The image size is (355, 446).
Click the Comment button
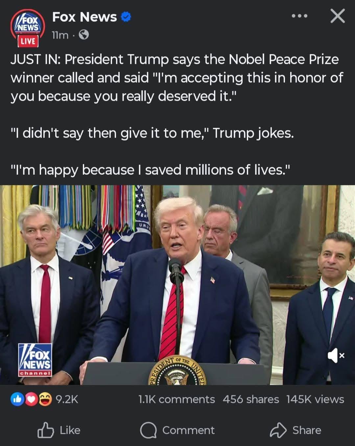tap(177, 430)
